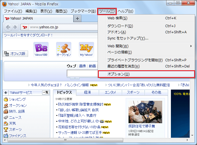This screenshot has width=197, height=145.
Task: Go forward with the forward arrow button
Action: tap(15, 27)
